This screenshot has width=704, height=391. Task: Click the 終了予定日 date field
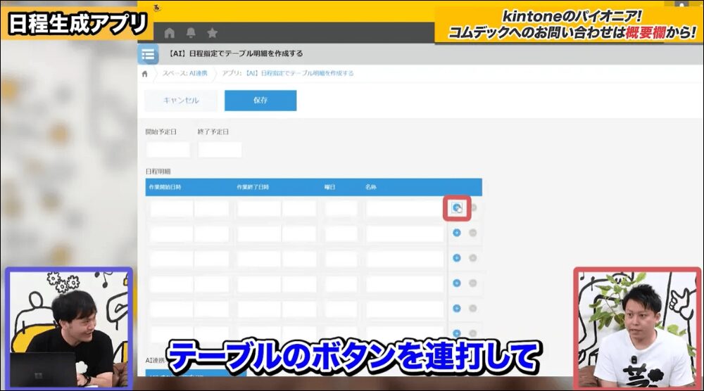[x=220, y=150]
